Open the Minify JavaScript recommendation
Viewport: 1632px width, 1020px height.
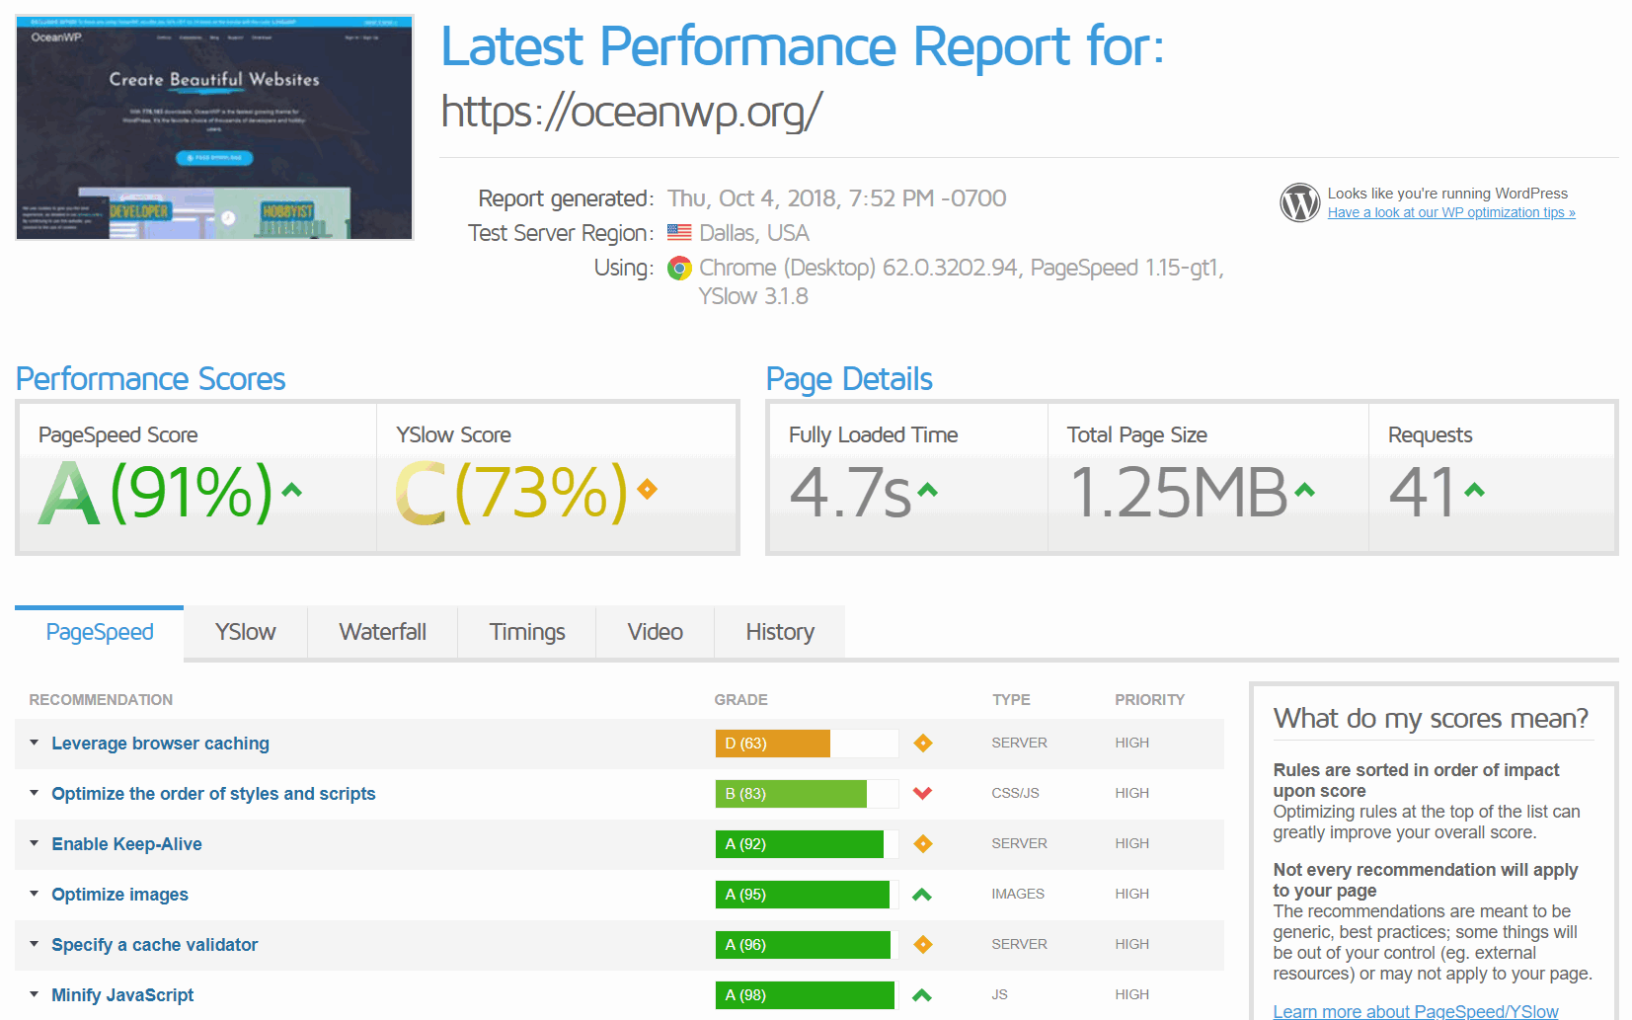coord(123,995)
